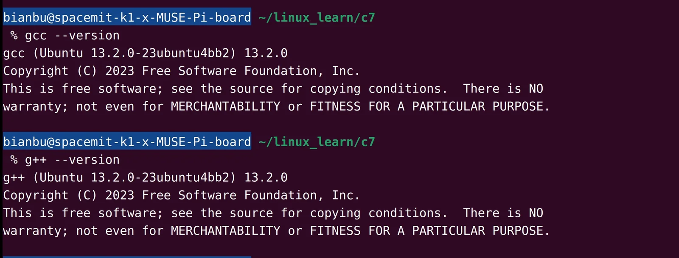Click the partially visible prompt at bottom
Screen dimensions: 679x258
click(x=127, y=257)
